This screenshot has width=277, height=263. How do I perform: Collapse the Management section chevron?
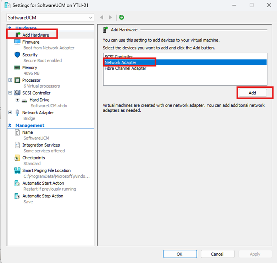point(10,125)
